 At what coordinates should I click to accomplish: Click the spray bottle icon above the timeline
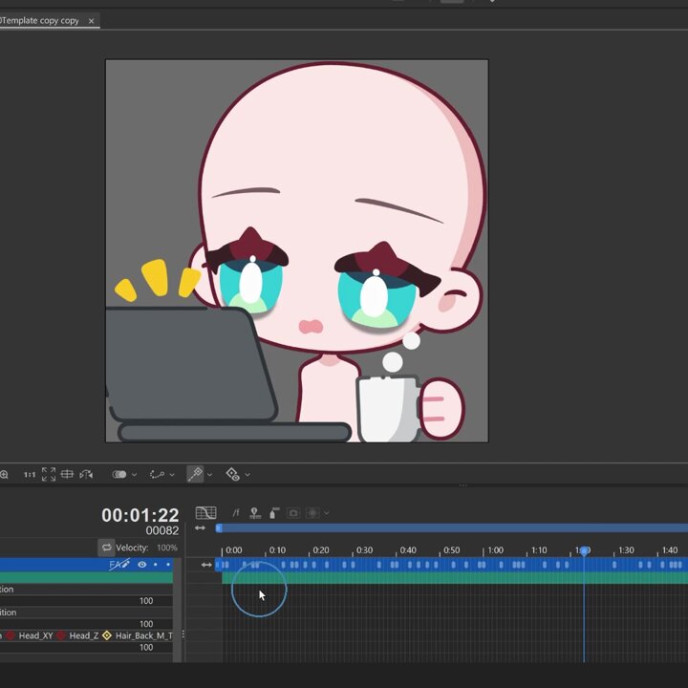point(274,512)
